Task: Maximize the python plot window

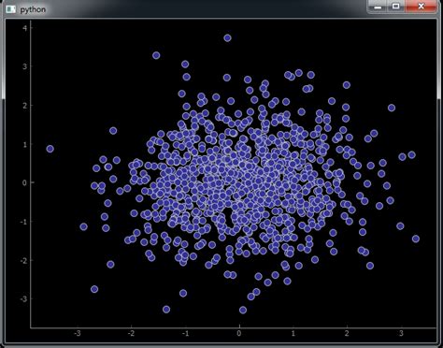Action: [x=395, y=7]
